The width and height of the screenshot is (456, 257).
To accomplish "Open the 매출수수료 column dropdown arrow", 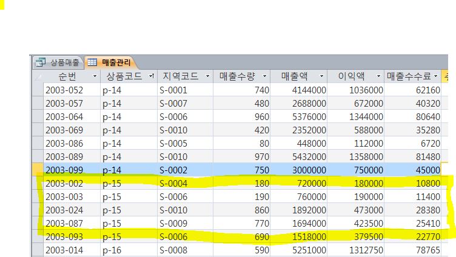I will pyautogui.click(x=435, y=76).
